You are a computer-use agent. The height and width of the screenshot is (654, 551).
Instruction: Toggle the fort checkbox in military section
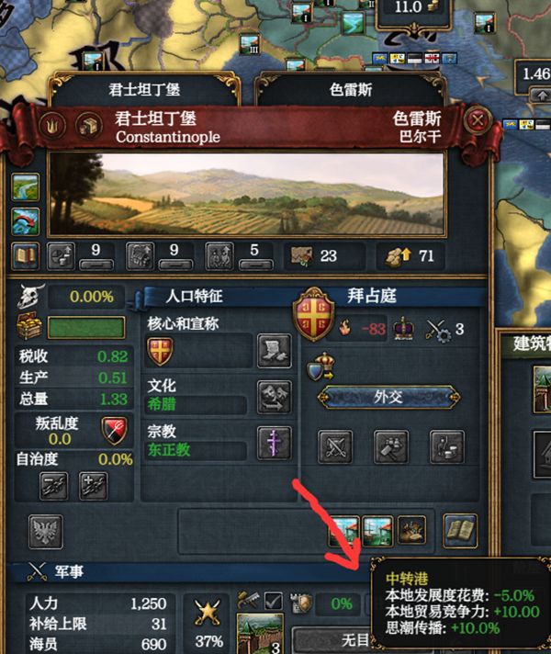(x=274, y=601)
